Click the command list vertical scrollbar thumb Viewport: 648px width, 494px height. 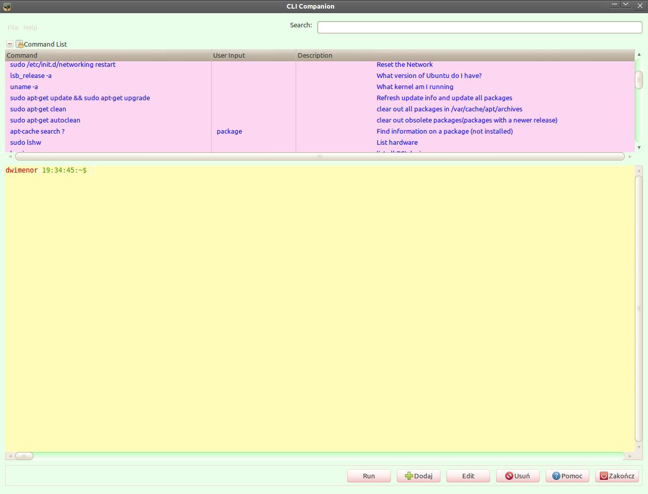coord(639,80)
